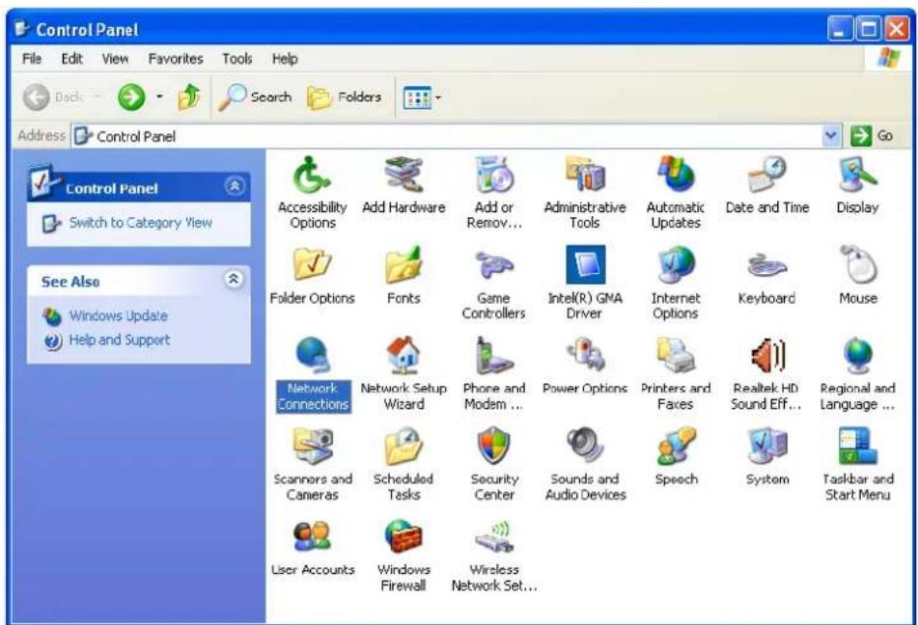Open Help and Support link
The width and height of the screenshot is (918, 625).
pyautogui.click(x=120, y=340)
